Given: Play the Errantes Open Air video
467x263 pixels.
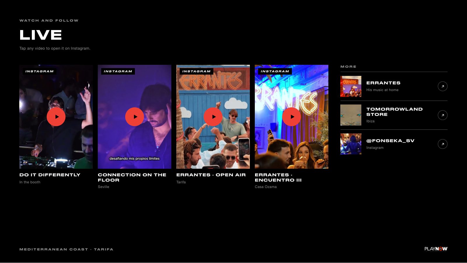Looking at the screenshot, I should tap(213, 117).
